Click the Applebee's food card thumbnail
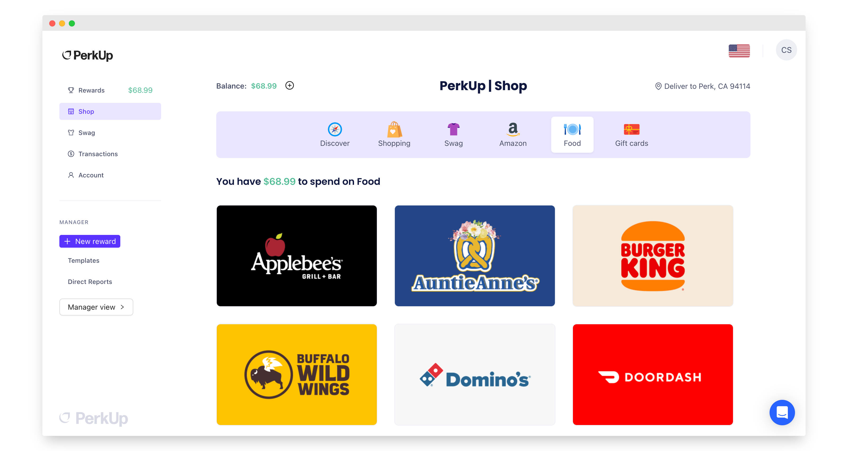This screenshot has width=848, height=451. point(297,256)
